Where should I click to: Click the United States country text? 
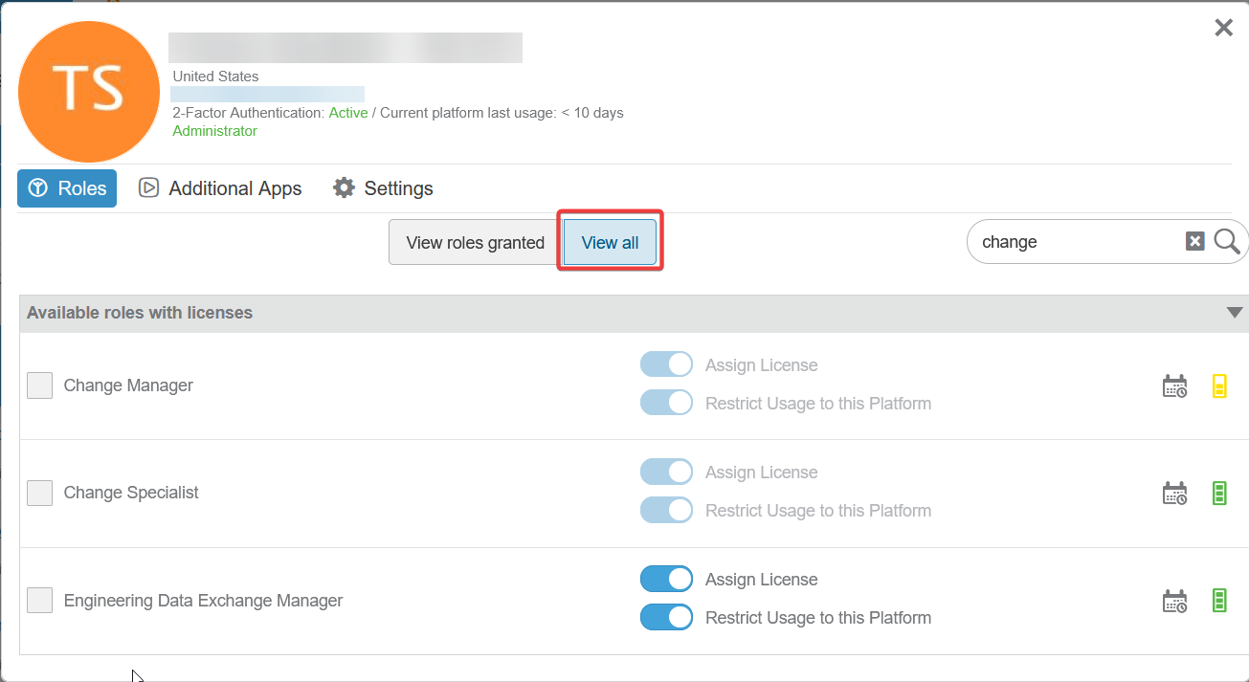click(215, 77)
